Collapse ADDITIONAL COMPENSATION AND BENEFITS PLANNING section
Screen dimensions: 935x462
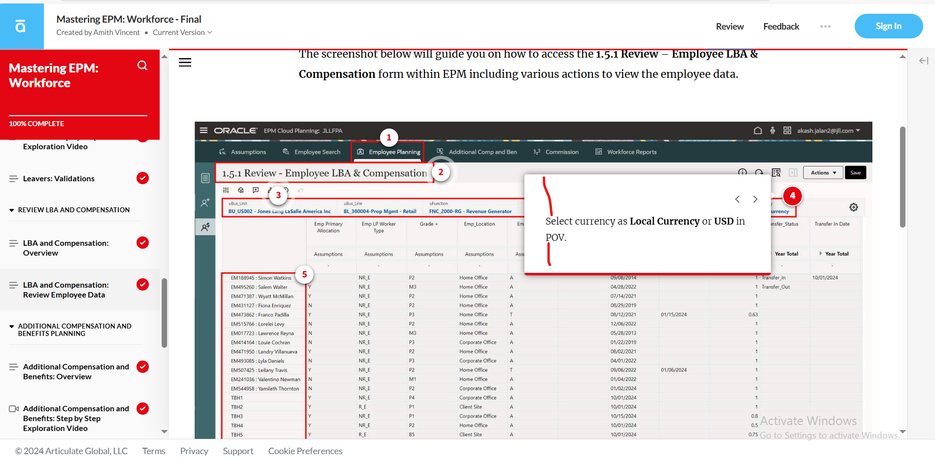pyautogui.click(x=11, y=327)
